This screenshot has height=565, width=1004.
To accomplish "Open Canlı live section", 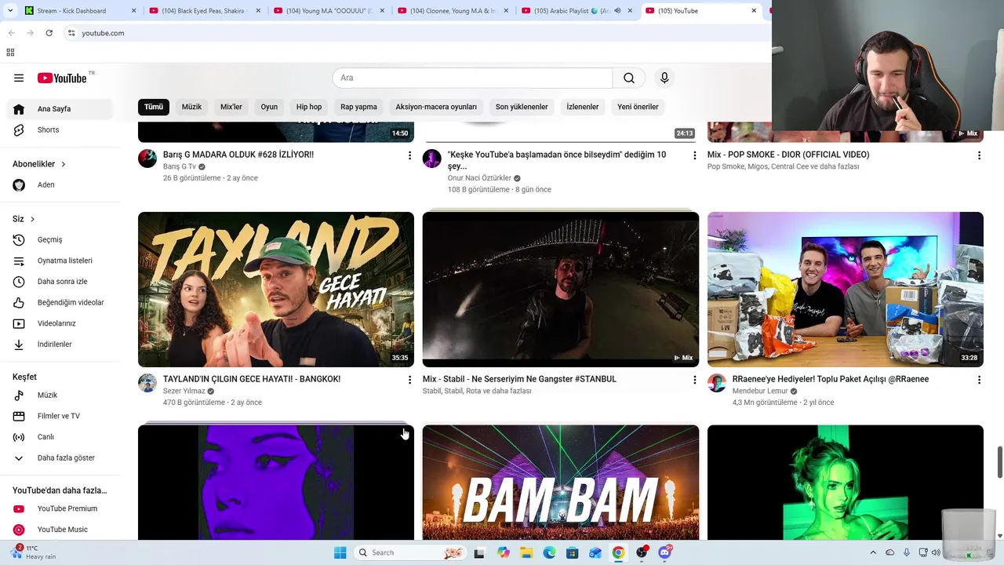I will pos(60,437).
